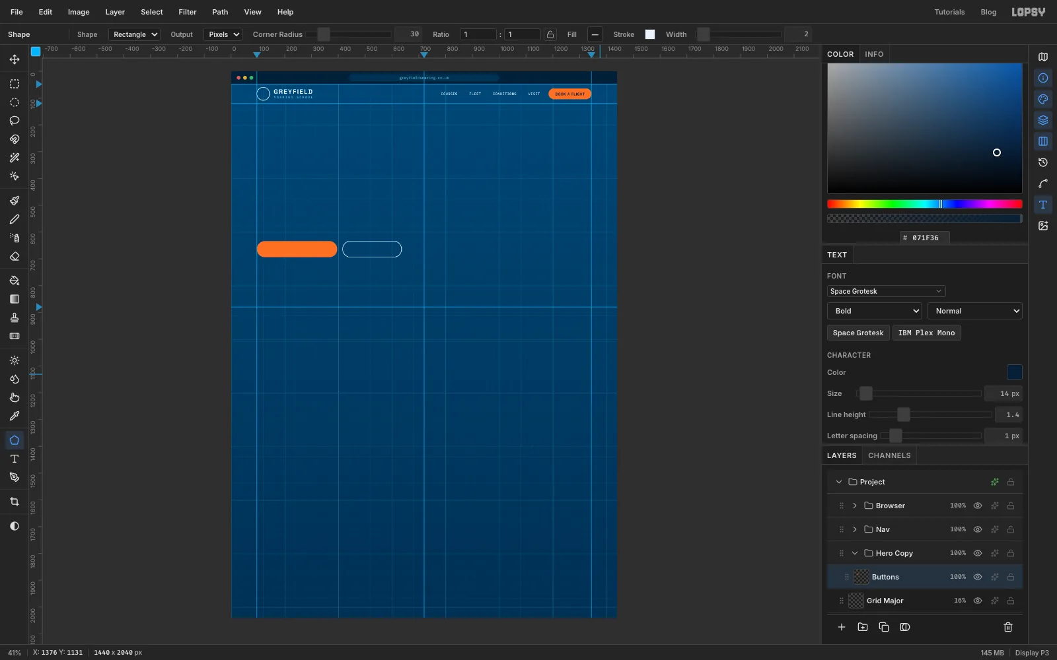Image resolution: width=1057 pixels, height=660 pixels.
Task: Select the Eraser tool
Action: click(15, 256)
